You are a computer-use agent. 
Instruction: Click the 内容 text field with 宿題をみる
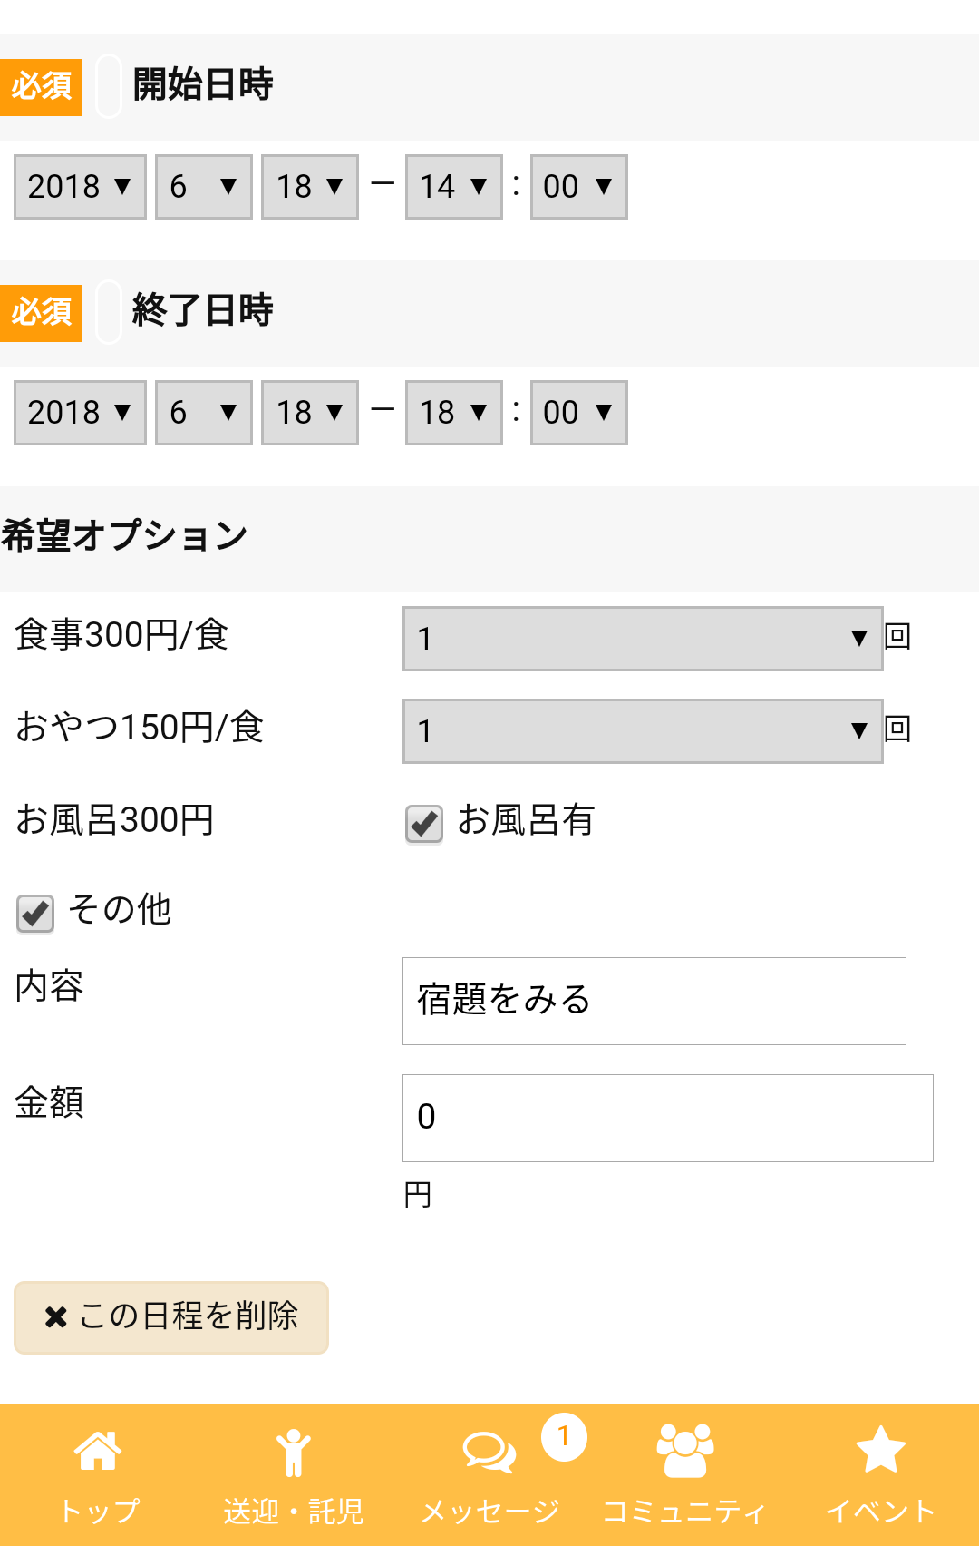(x=654, y=1001)
